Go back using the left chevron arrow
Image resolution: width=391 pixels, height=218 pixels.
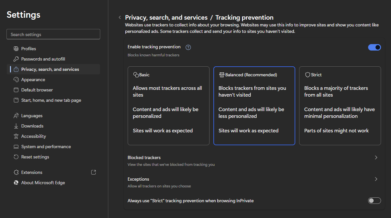[x=120, y=18]
